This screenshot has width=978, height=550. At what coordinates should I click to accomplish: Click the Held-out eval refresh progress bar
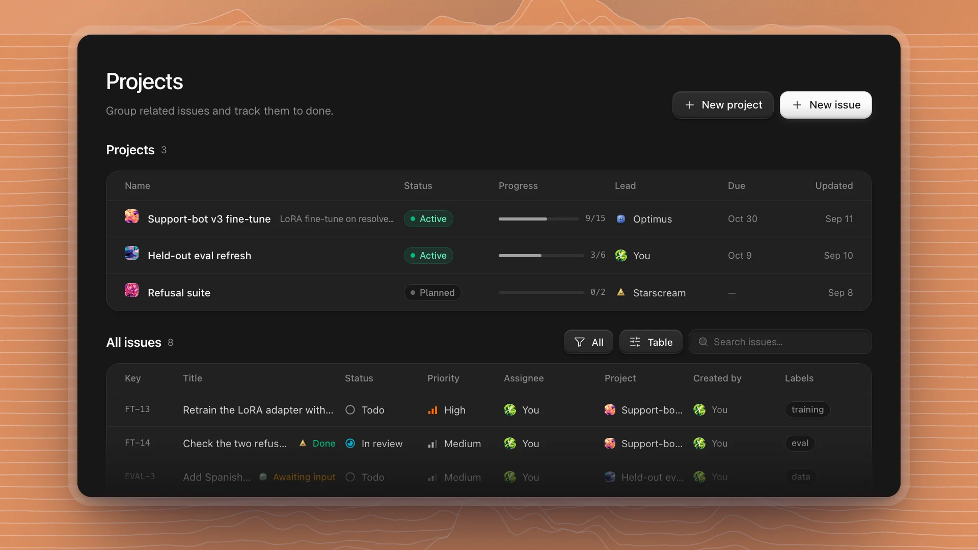[541, 256]
